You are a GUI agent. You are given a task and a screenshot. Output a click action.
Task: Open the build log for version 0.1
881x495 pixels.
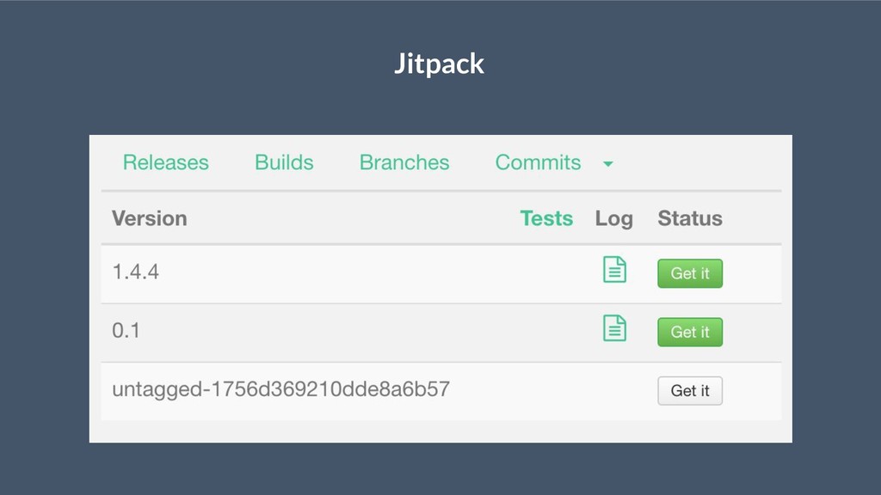[x=614, y=328]
